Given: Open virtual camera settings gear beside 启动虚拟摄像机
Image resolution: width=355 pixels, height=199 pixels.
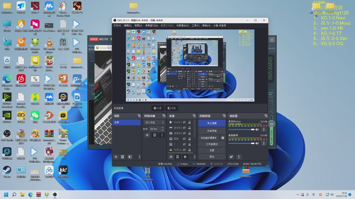Looking at the screenshot, I should 223,138.
